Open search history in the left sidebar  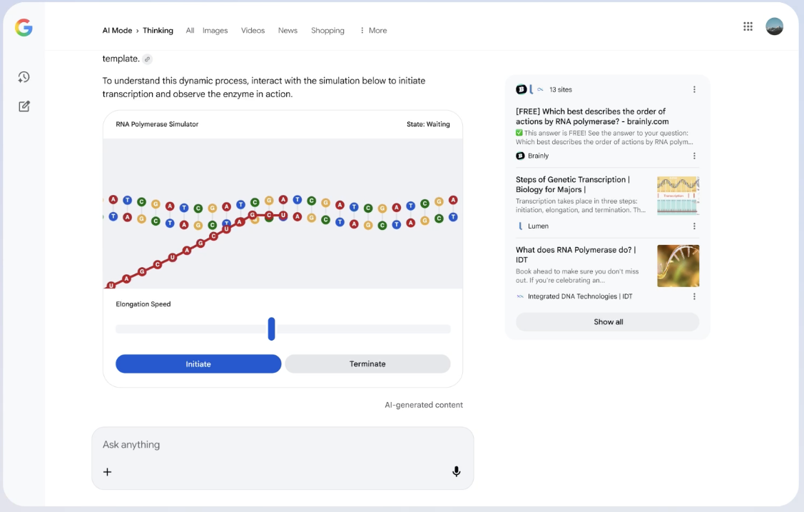[24, 76]
